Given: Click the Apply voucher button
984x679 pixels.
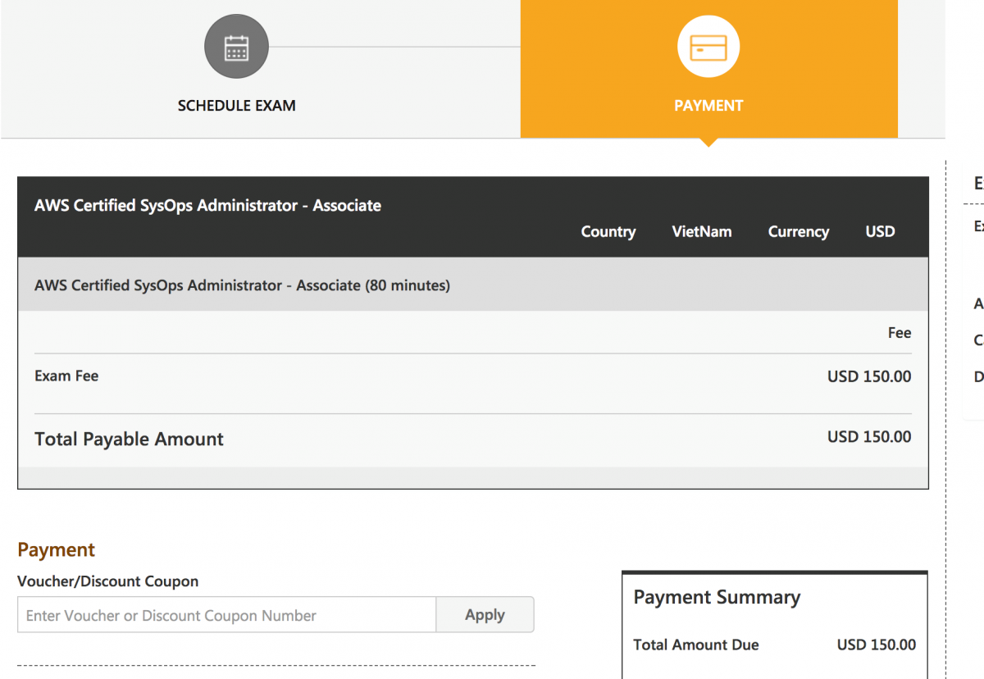Looking at the screenshot, I should 485,615.
